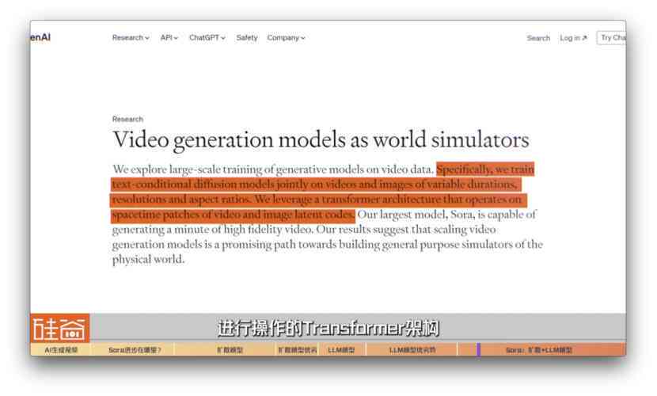Click the Search link in header
Screen dimensions: 657x396
pos(538,38)
